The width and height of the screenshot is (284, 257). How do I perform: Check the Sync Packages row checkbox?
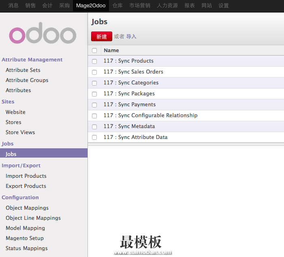94,94
